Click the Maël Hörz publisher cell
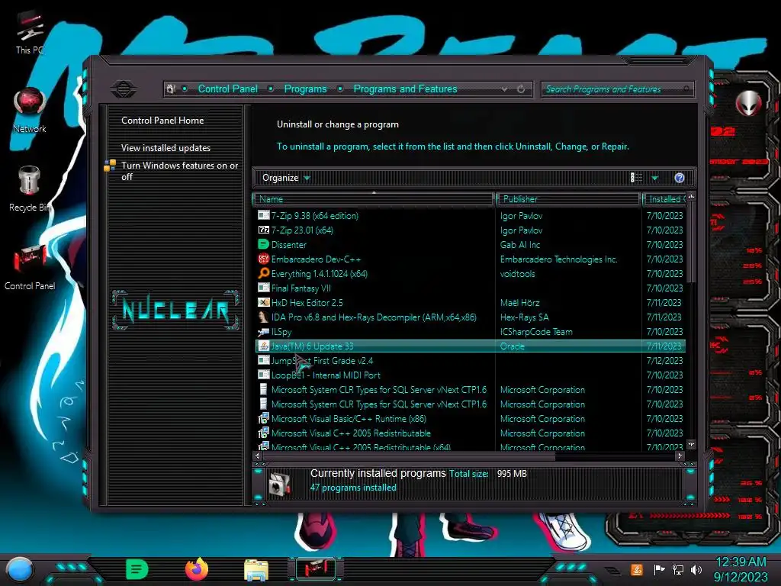 coord(519,302)
